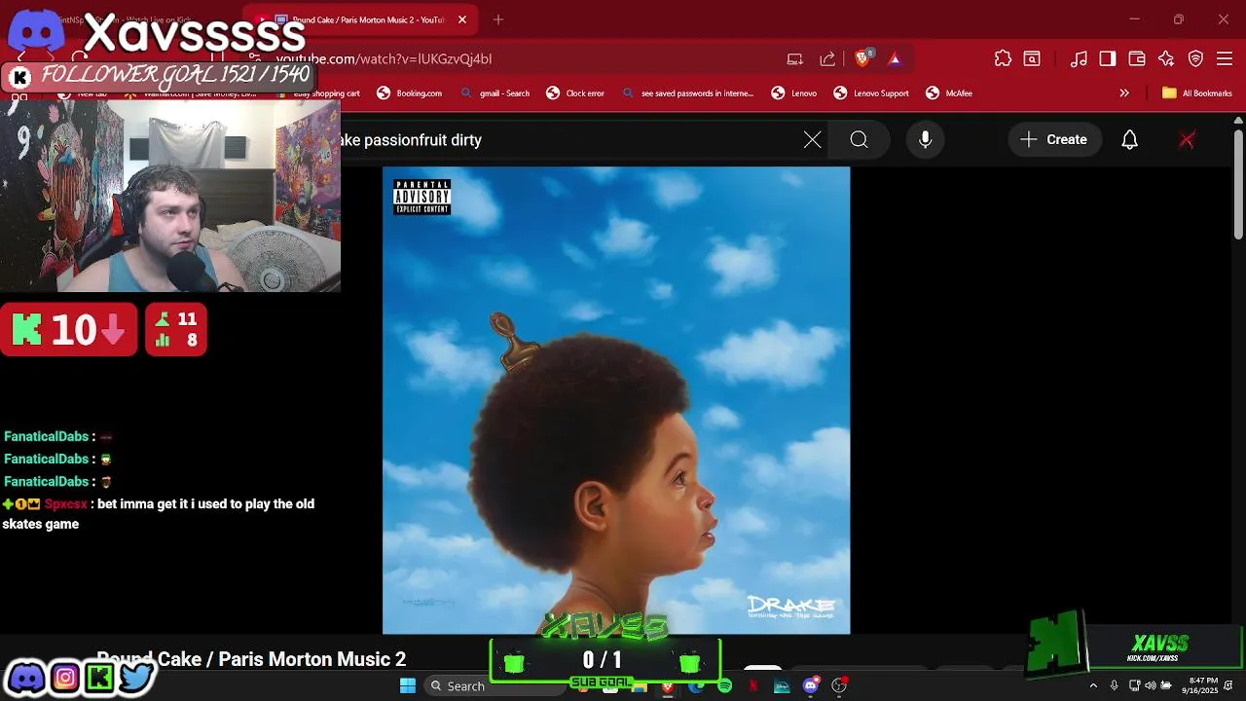
Task: Click the Drake album cover video player
Action: 616,400
